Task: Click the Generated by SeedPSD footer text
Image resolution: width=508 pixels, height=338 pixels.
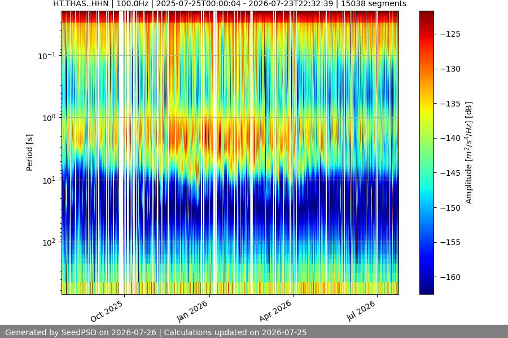Action: coord(156,332)
